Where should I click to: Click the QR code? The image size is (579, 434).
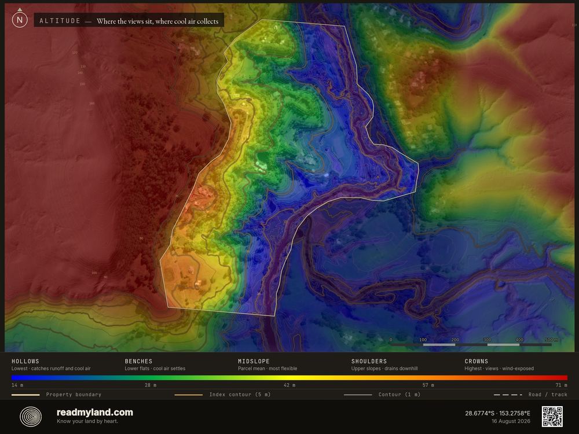552,416
